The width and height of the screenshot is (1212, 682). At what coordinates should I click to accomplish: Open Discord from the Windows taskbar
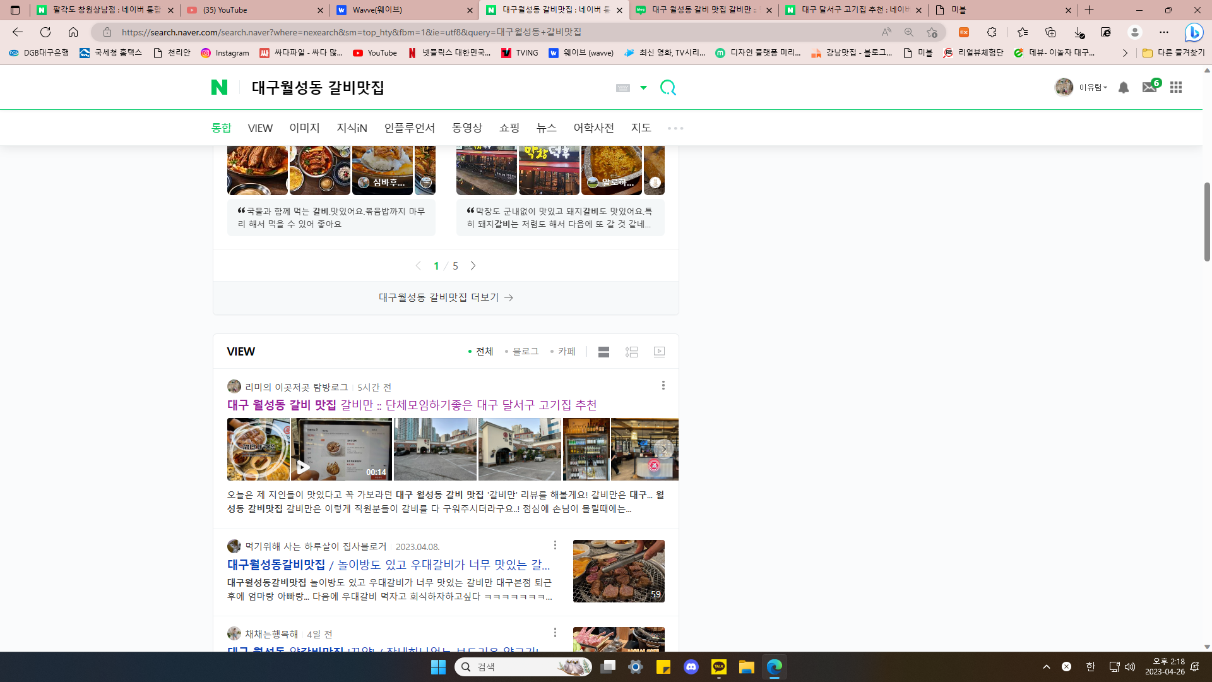691,667
